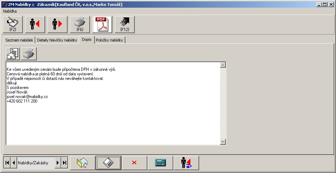
Task: Switch to Seznam nabídek tab
Action: [19, 40]
